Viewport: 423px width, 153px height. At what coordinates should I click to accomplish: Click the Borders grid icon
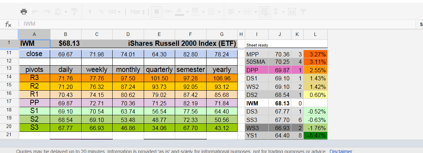[211, 12]
